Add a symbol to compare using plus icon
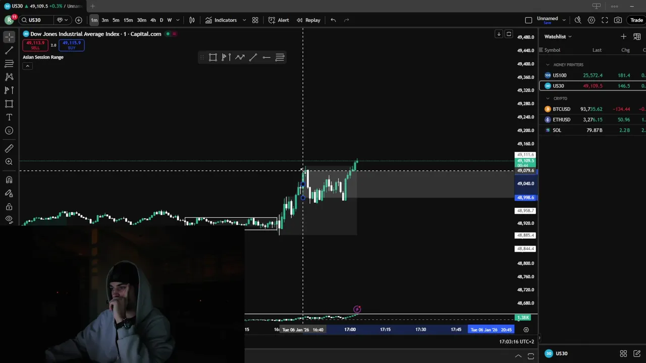The width and height of the screenshot is (646, 363). [79, 20]
